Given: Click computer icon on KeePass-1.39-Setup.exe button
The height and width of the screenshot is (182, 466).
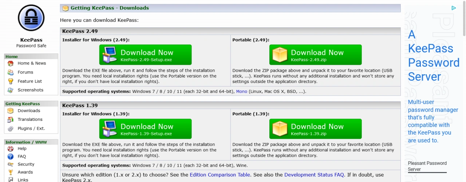Looking at the screenshot, I should point(110,129).
